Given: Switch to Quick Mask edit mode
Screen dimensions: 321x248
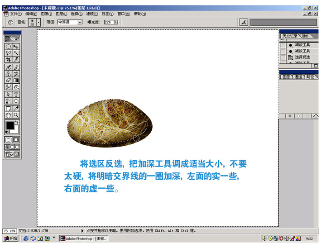Looking at the screenshot, I should (16, 140).
